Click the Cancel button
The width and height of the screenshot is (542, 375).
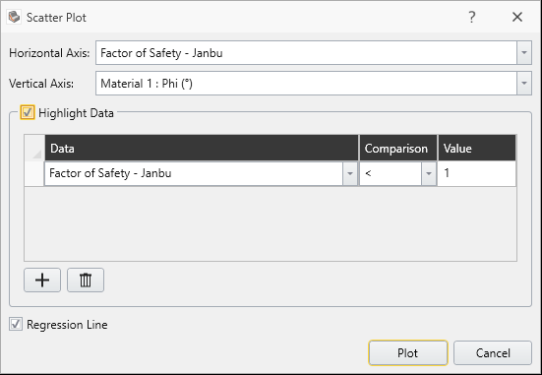(x=493, y=353)
